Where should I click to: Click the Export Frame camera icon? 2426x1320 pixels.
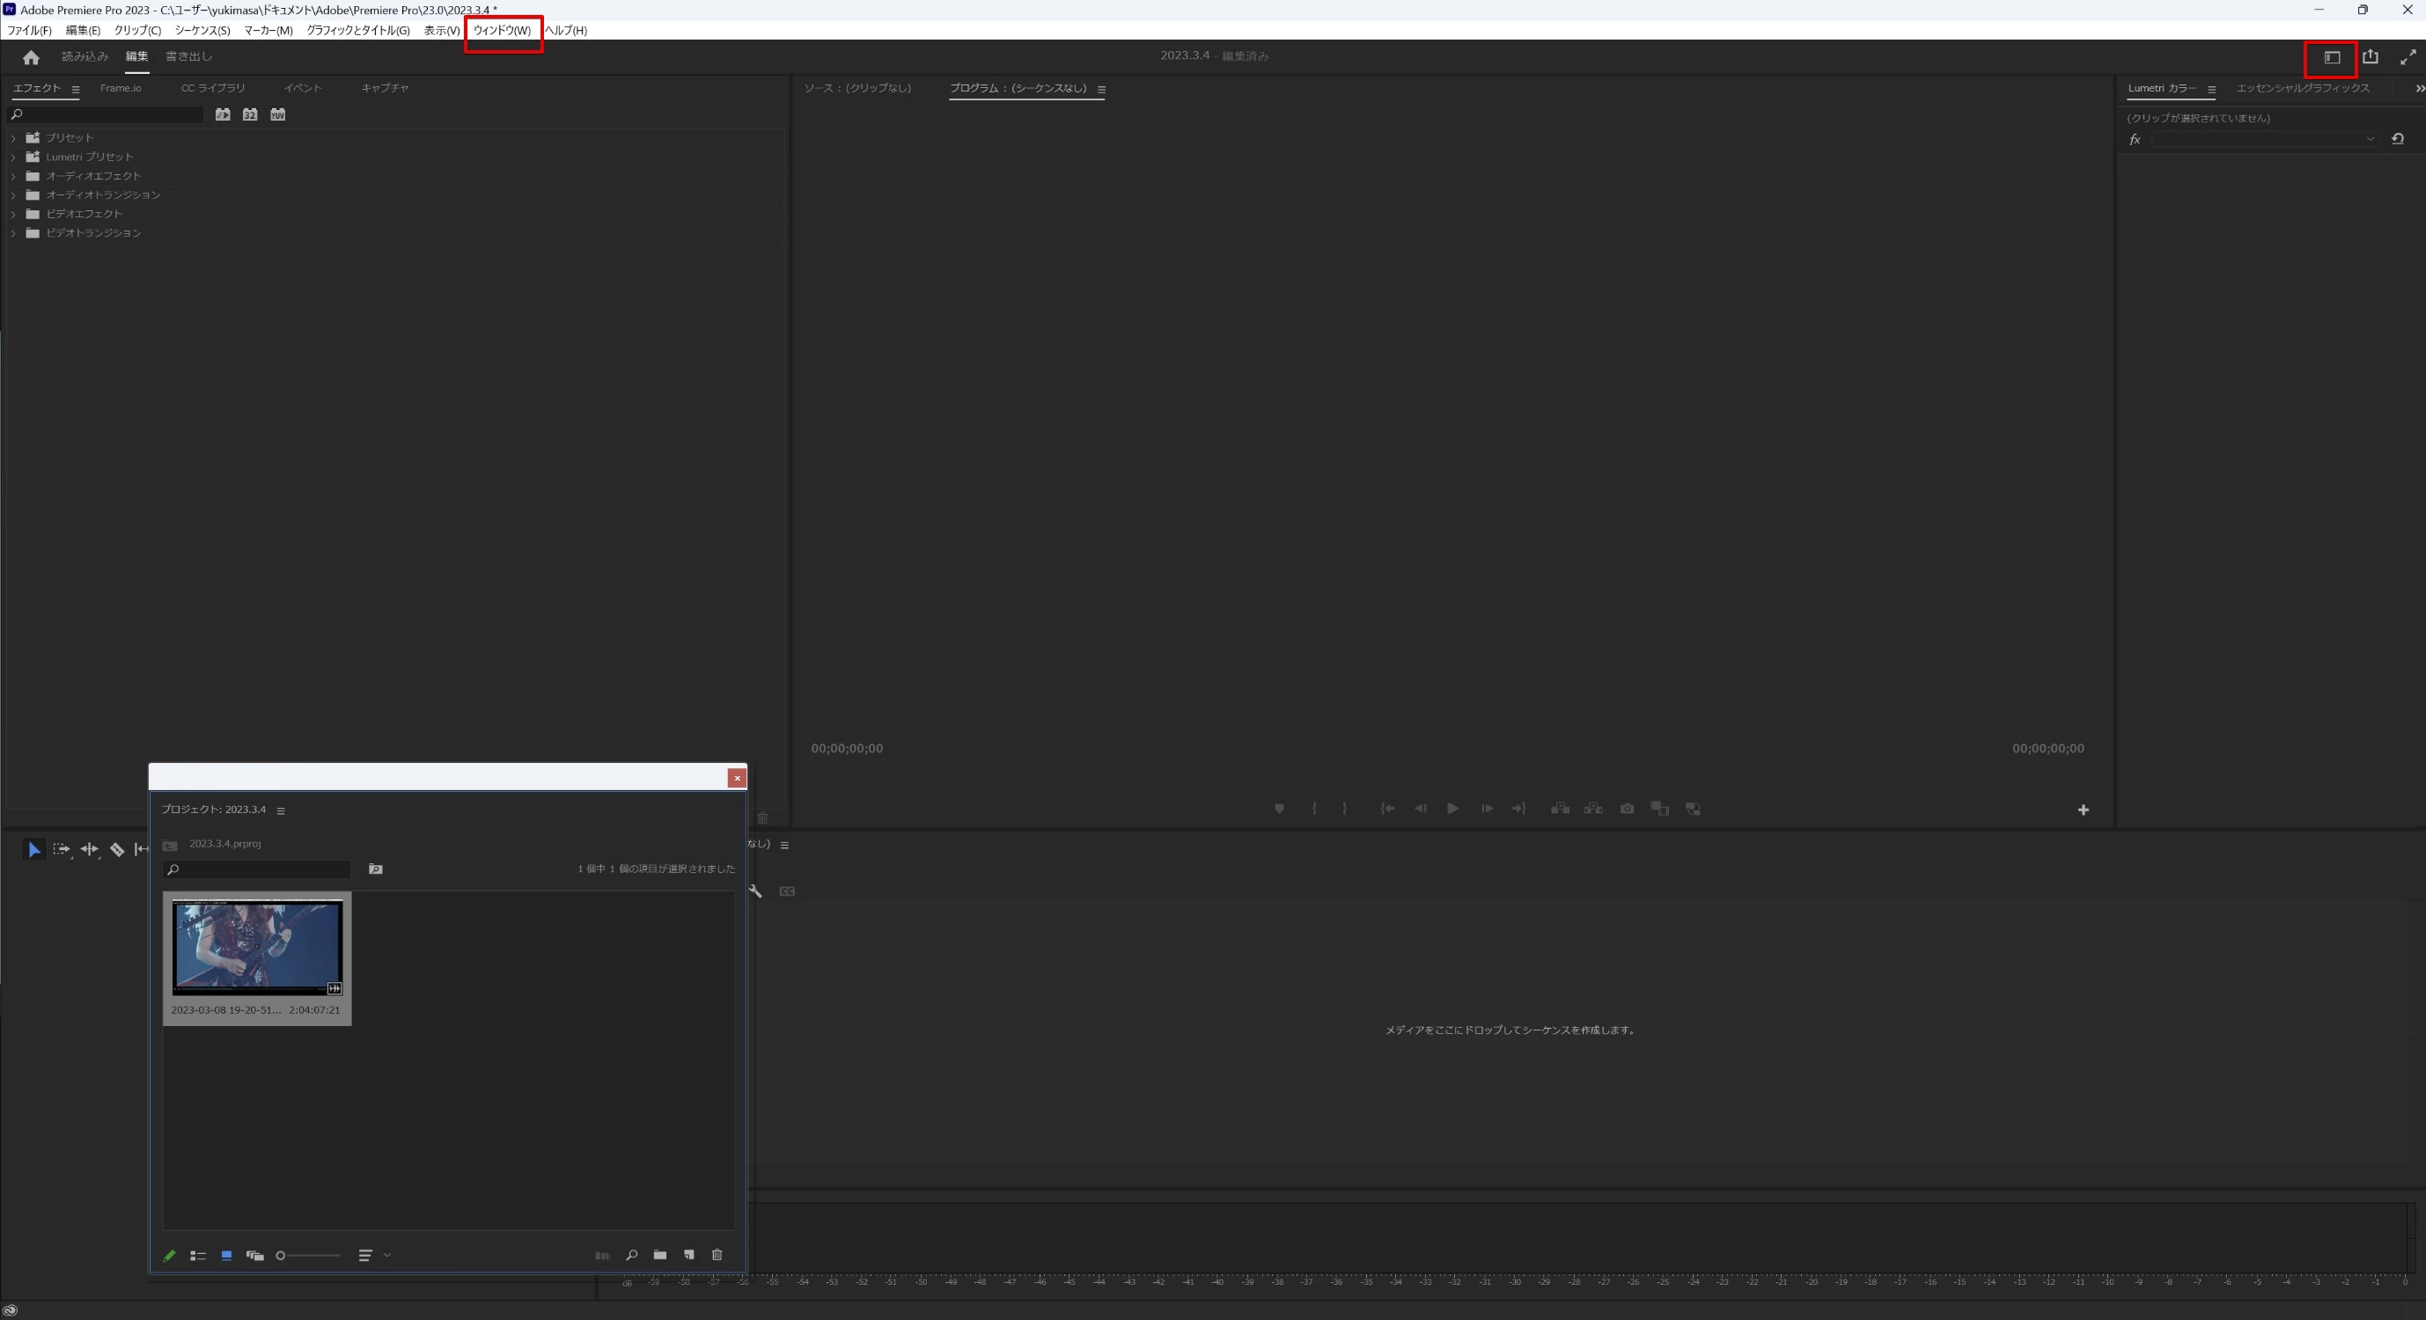(1627, 809)
